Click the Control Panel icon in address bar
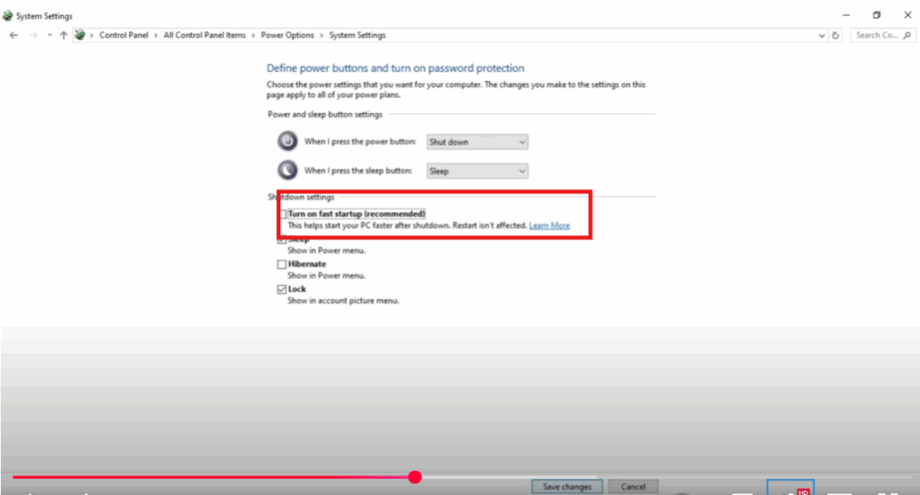Viewport: 920px width, 495px height. [x=80, y=35]
